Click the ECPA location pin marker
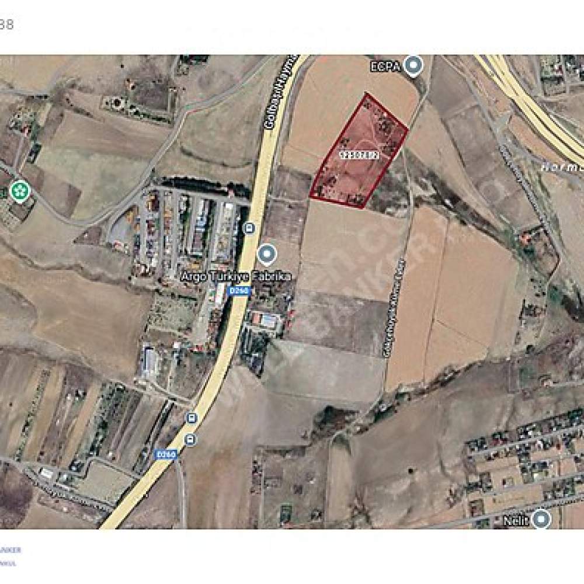The width and height of the screenshot is (584, 584). click(x=413, y=66)
